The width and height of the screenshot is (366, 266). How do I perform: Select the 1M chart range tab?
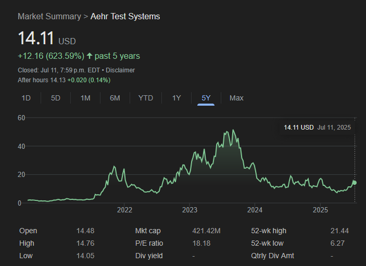pyautogui.click(x=85, y=98)
